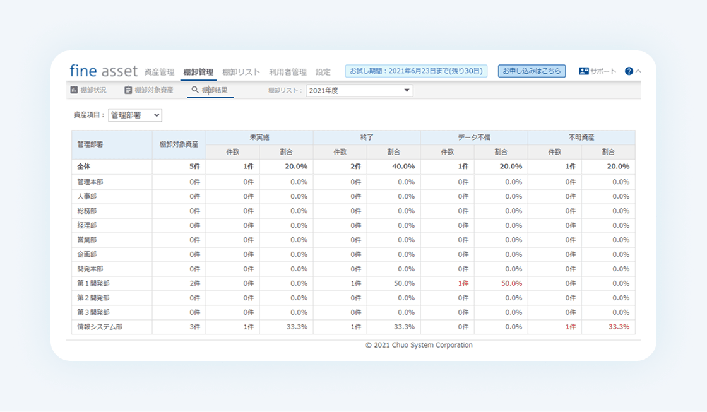Click the 人事部 row label
Viewport: 707px width, 412px height.
(x=86, y=196)
